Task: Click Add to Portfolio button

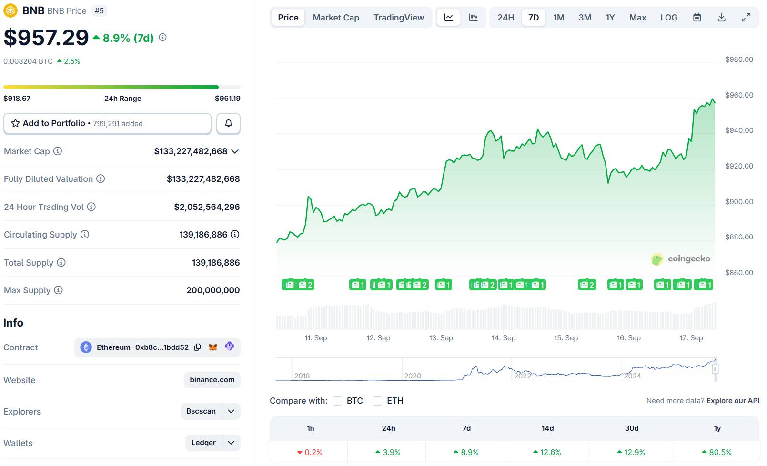Action: click(x=107, y=123)
